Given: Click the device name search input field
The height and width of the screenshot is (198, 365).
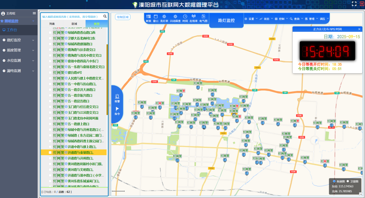Looking at the screenshot, I should click(x=71, y=16).
